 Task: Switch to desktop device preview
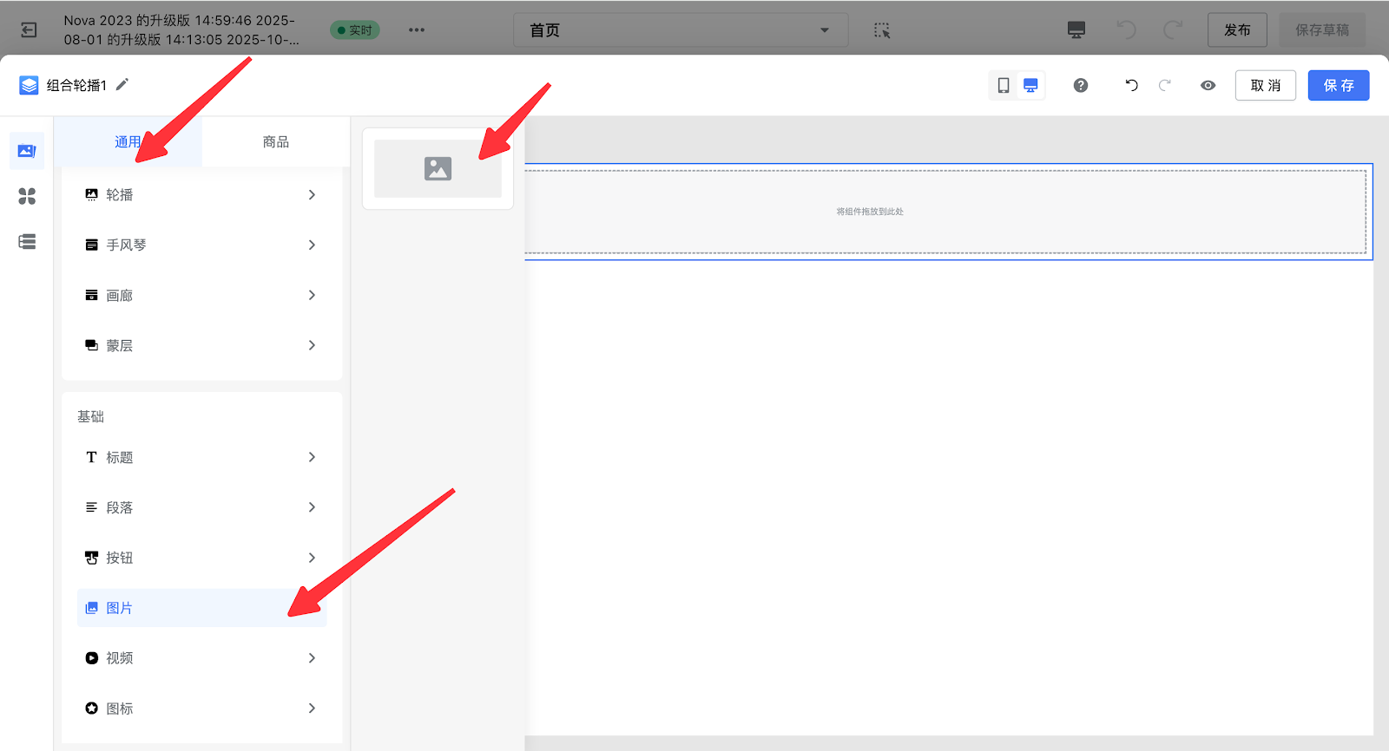[1030, 85]
